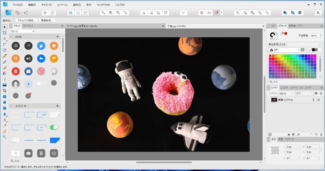The image size is (325, 171).
Task: Click Flip Vertical toolbar icon
Action: pos(151,13)
